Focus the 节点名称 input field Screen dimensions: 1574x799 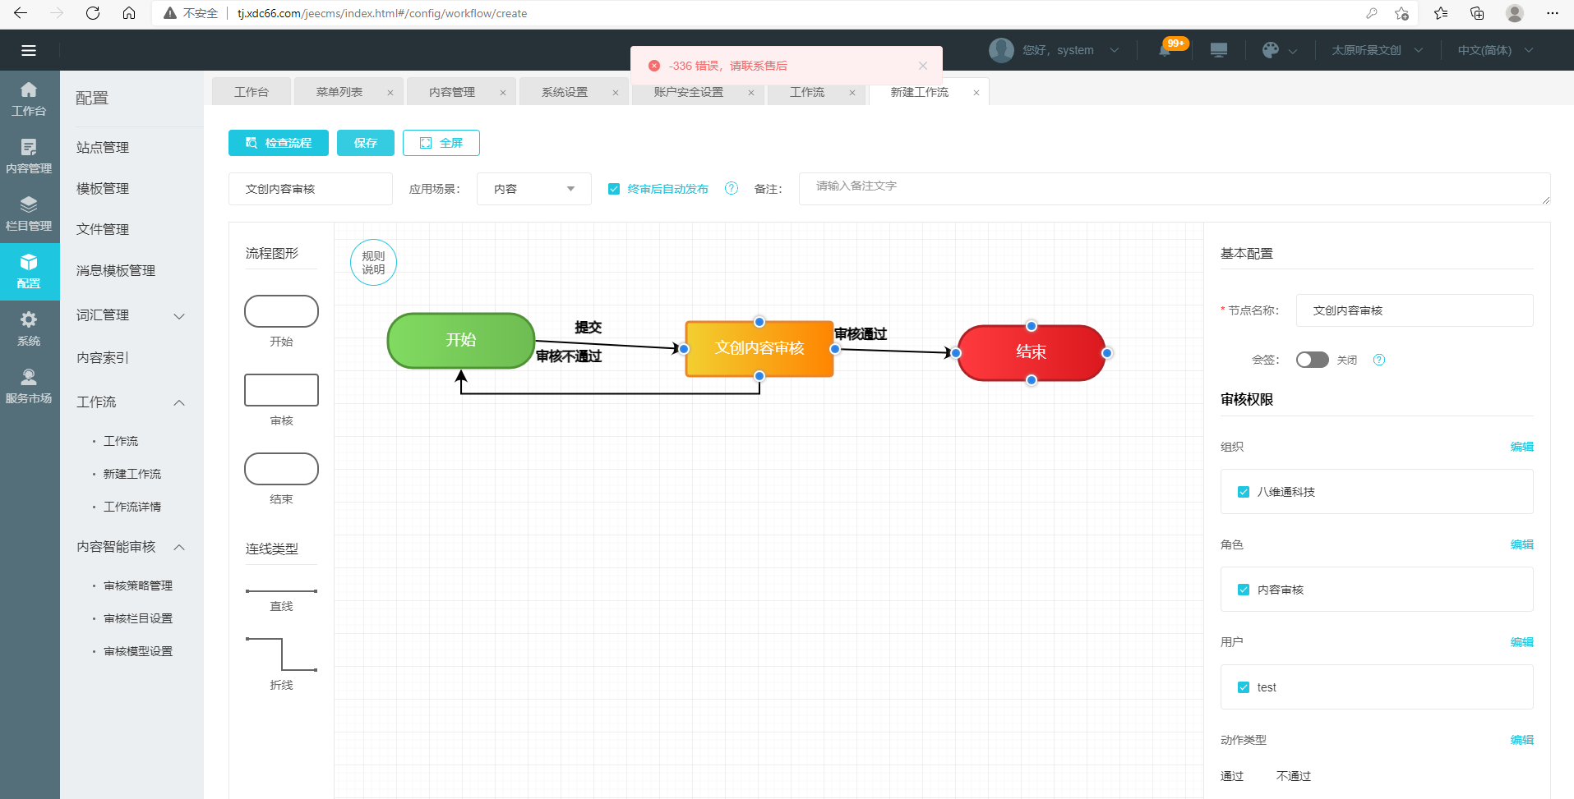[1415, 310]
